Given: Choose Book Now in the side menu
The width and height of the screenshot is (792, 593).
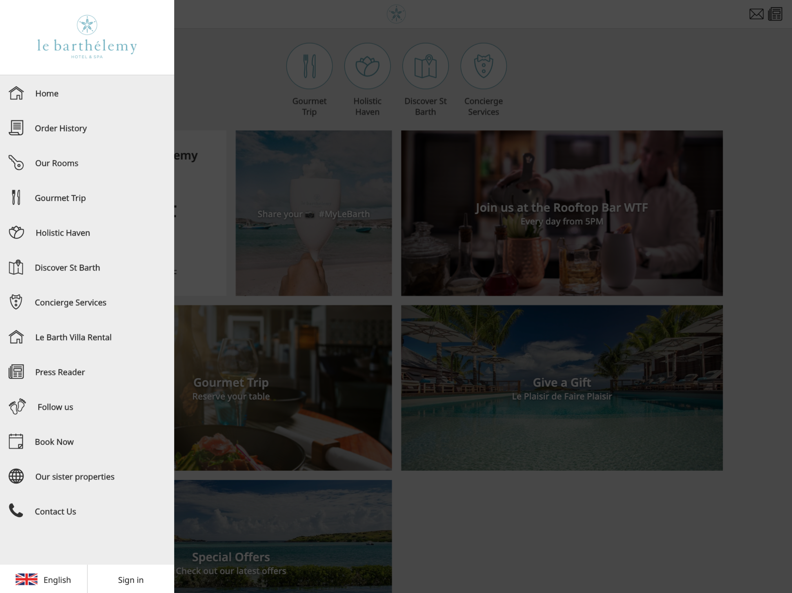Looking at the screenshot, I should tap(87, 441).
